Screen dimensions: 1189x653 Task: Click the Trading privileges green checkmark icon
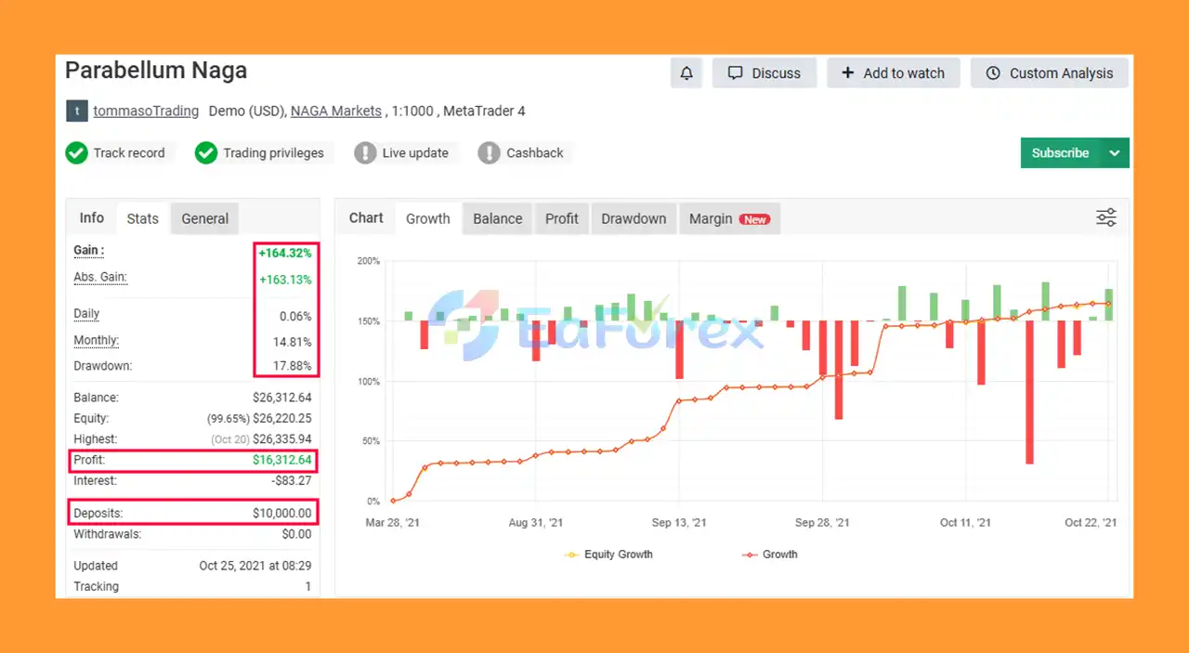click(x=206, y=152)
